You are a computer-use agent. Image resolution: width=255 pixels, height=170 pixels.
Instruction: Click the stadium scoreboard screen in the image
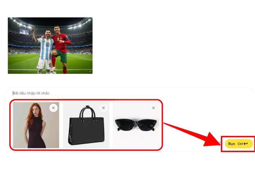24,31
